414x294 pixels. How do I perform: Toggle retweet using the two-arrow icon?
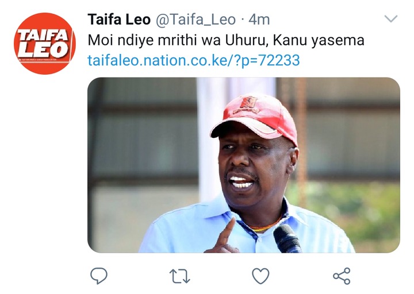point(179,276)
